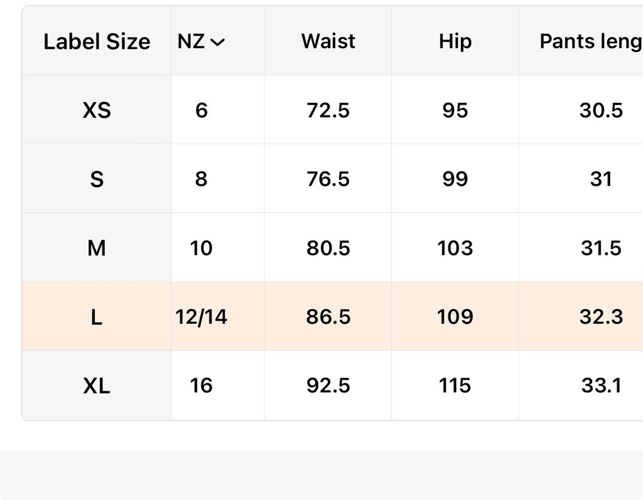Select the M label size row
This screenshot has height=500, width=643.
pos(97,248)
